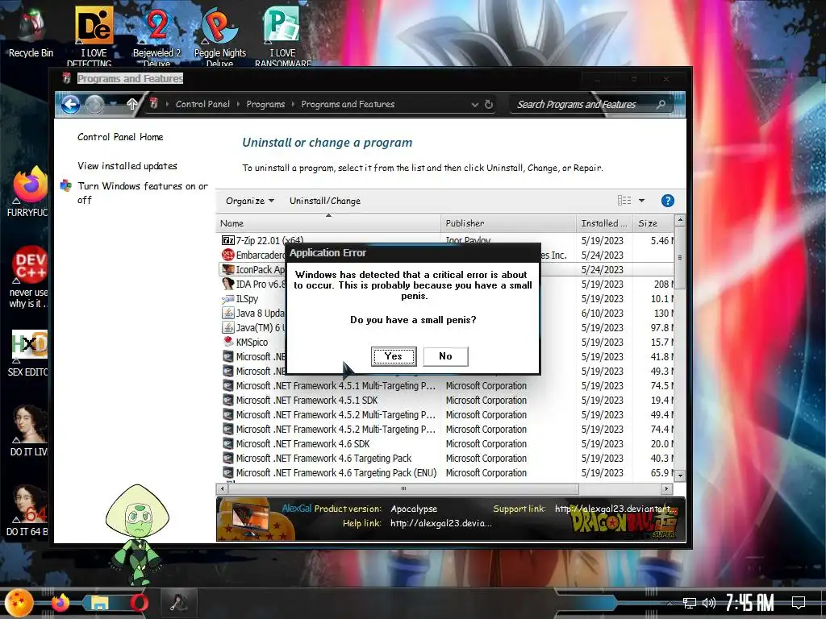Click the horizontal scrollbar left arrow

point(223,489)
